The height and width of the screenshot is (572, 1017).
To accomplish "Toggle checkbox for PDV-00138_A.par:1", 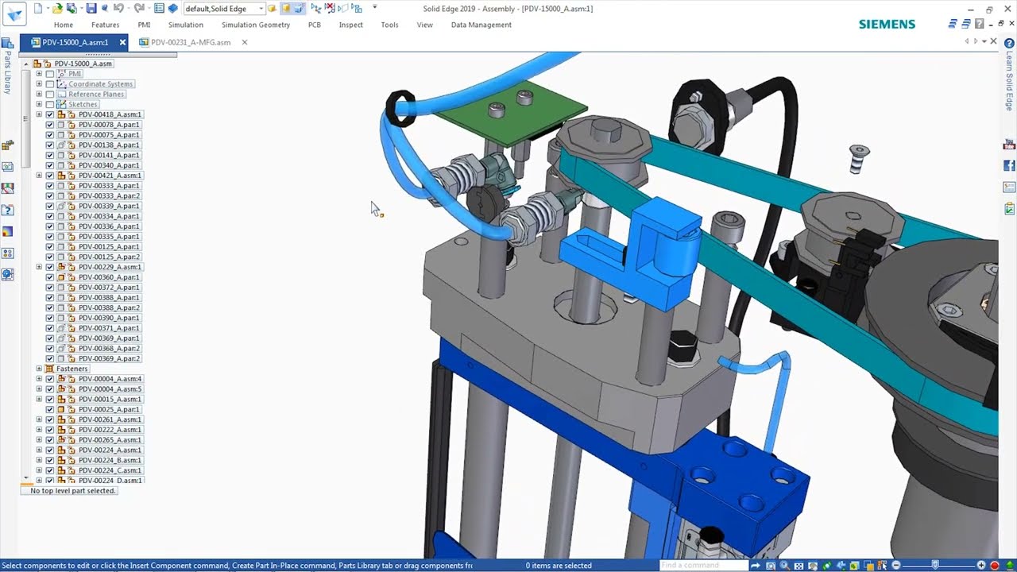I will click(x=50, y=145).
